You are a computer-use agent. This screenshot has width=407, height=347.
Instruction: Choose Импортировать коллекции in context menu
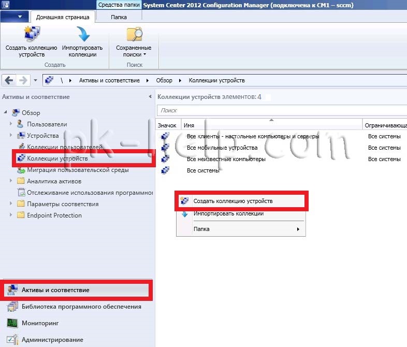(x=241, y=213)
